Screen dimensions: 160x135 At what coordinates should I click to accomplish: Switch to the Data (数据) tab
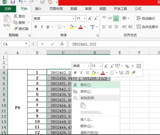click(74, 9)
